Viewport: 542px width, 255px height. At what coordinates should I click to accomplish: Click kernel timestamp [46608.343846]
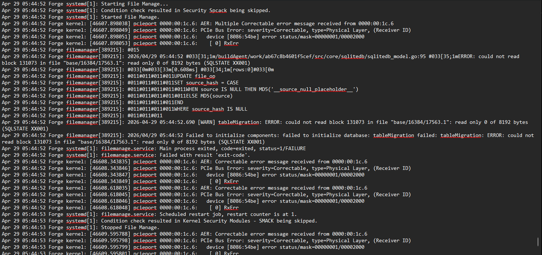point(110,168)
